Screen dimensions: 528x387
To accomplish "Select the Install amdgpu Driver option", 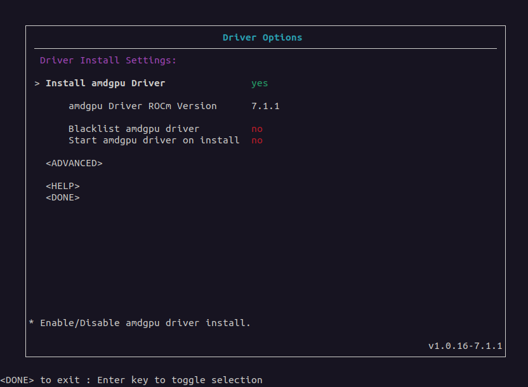I will coord(105,83).
